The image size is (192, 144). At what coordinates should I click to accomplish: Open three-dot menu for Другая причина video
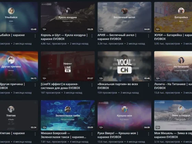click(35, 85)
